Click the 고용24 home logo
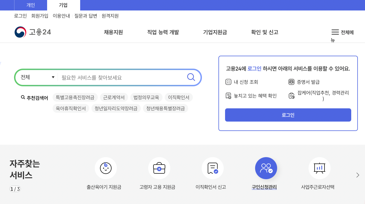 pos(33,32)
